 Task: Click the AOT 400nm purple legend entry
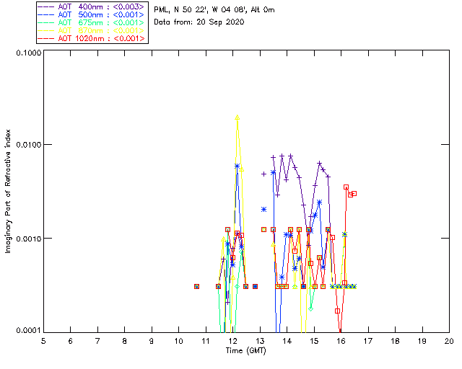92,6
